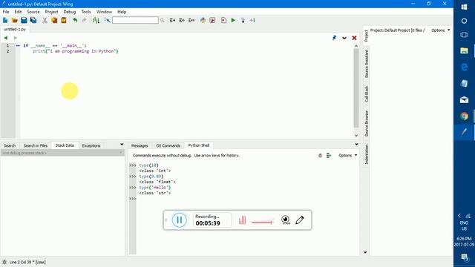Copy using the toolbar copy icon
475x267 pixels.
click(x=54, y=20)
